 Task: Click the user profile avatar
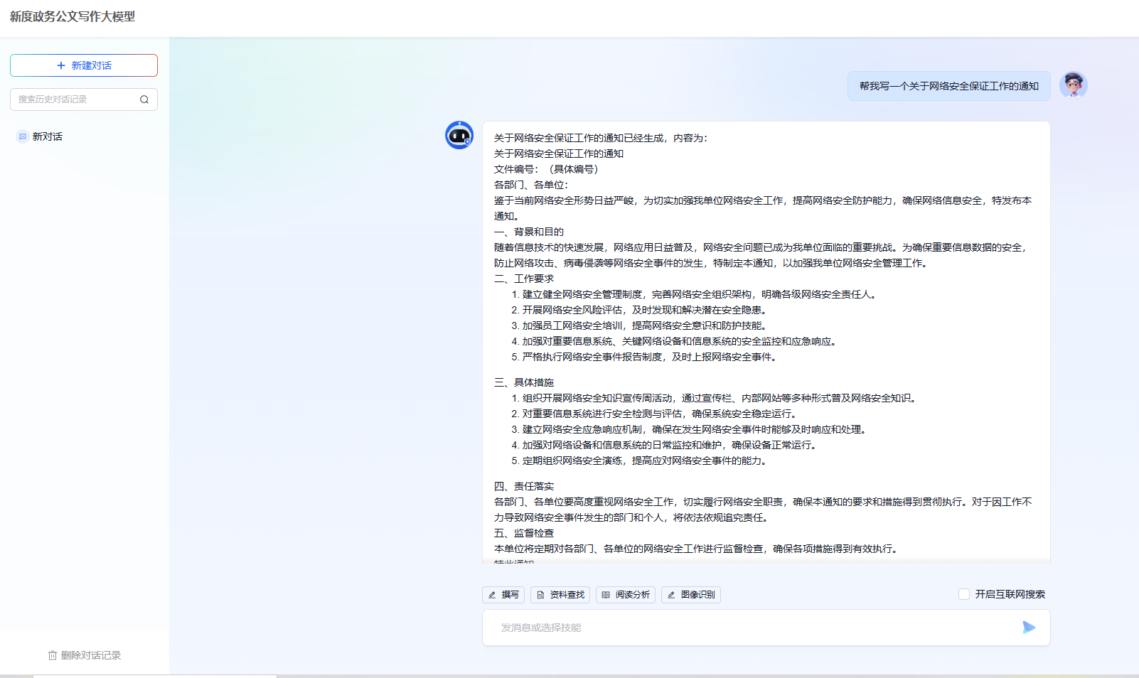coord(1074,85)
